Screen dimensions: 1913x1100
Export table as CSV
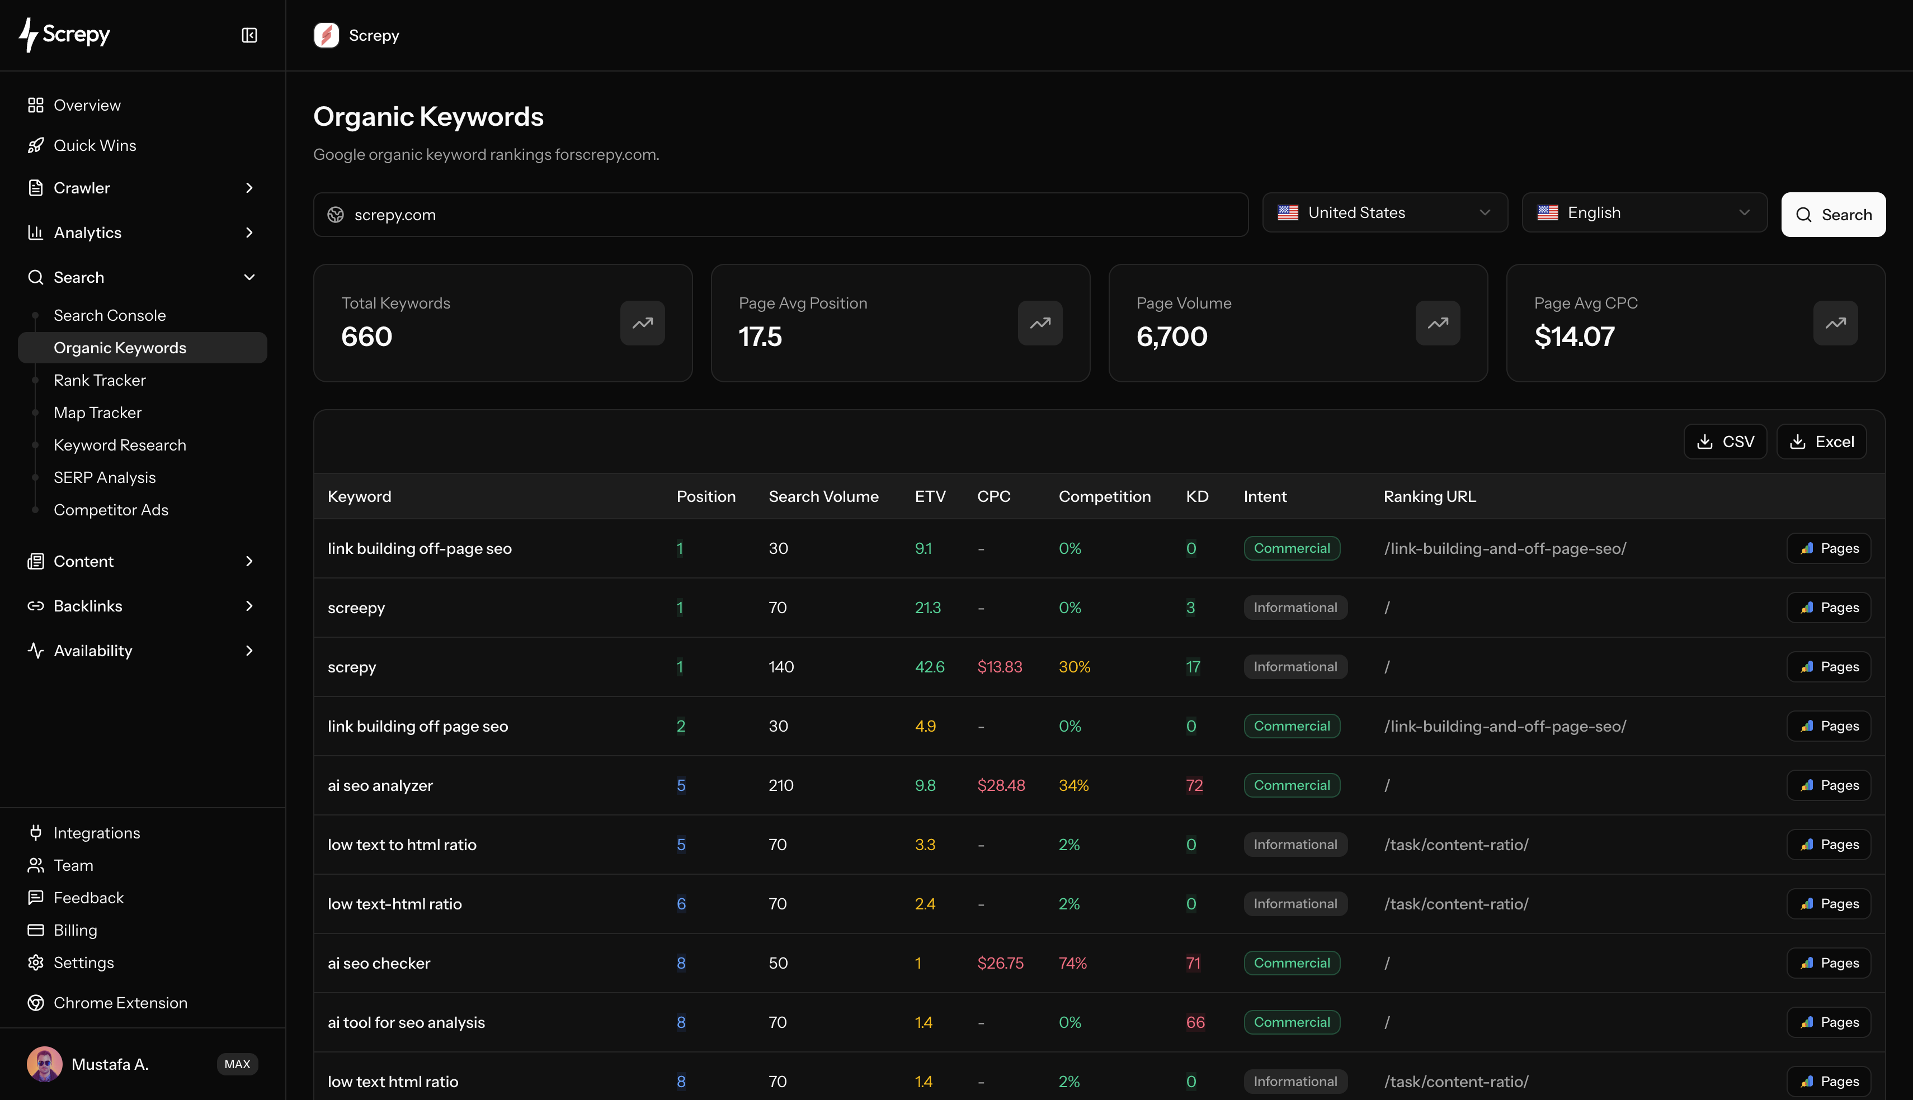1725,442
